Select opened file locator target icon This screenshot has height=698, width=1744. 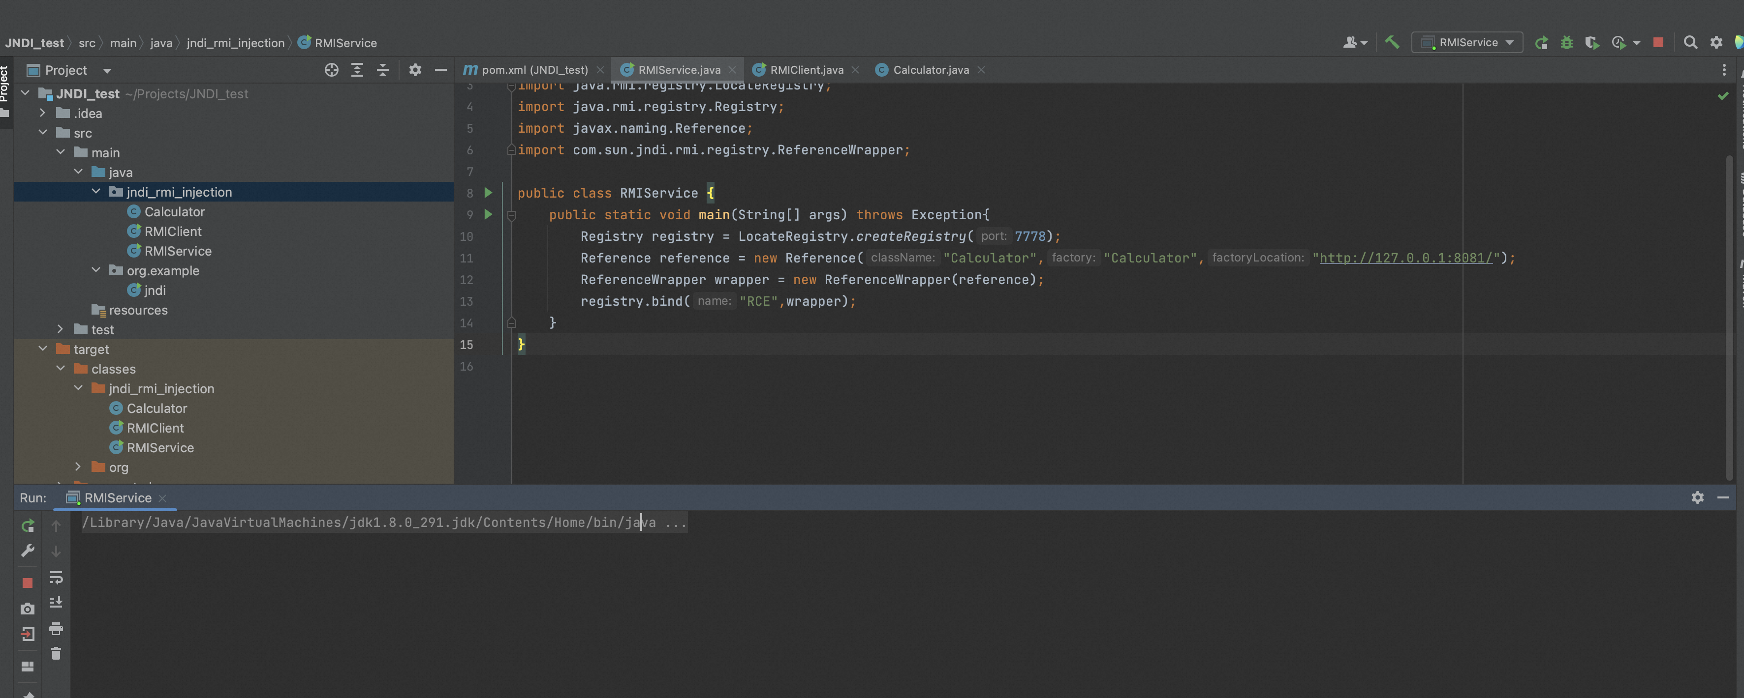(x=331, y=70)
